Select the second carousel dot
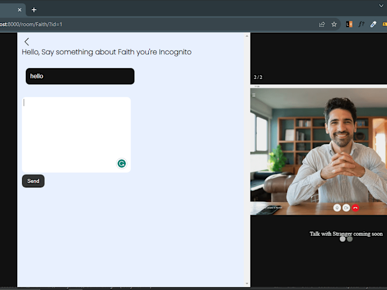 pos(350,239)
